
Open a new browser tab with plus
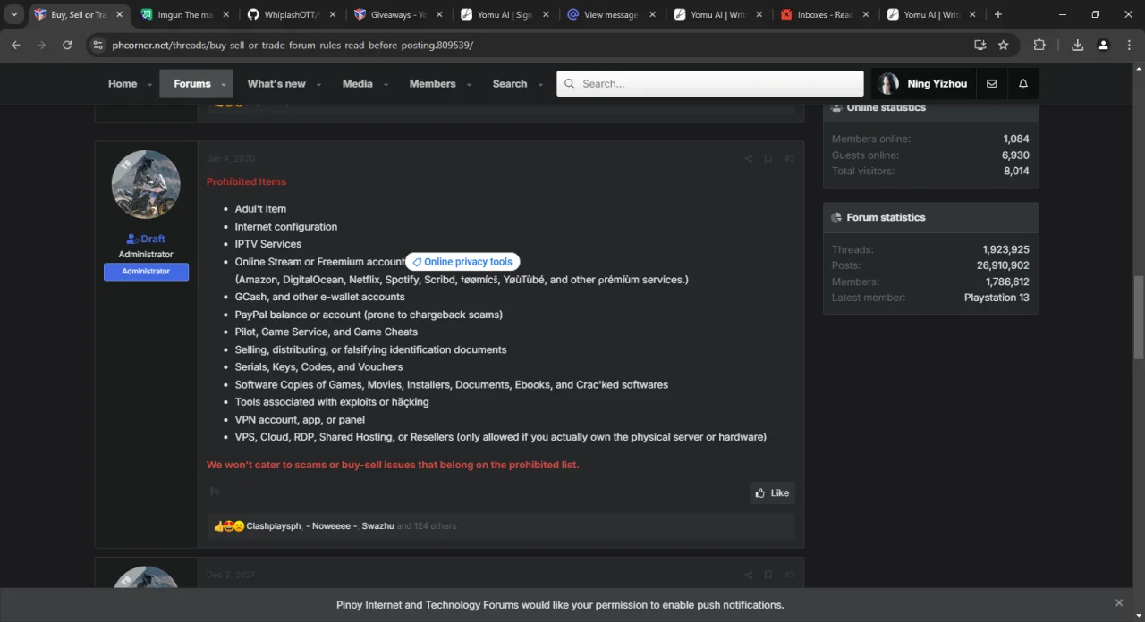[x=998, y=14]
